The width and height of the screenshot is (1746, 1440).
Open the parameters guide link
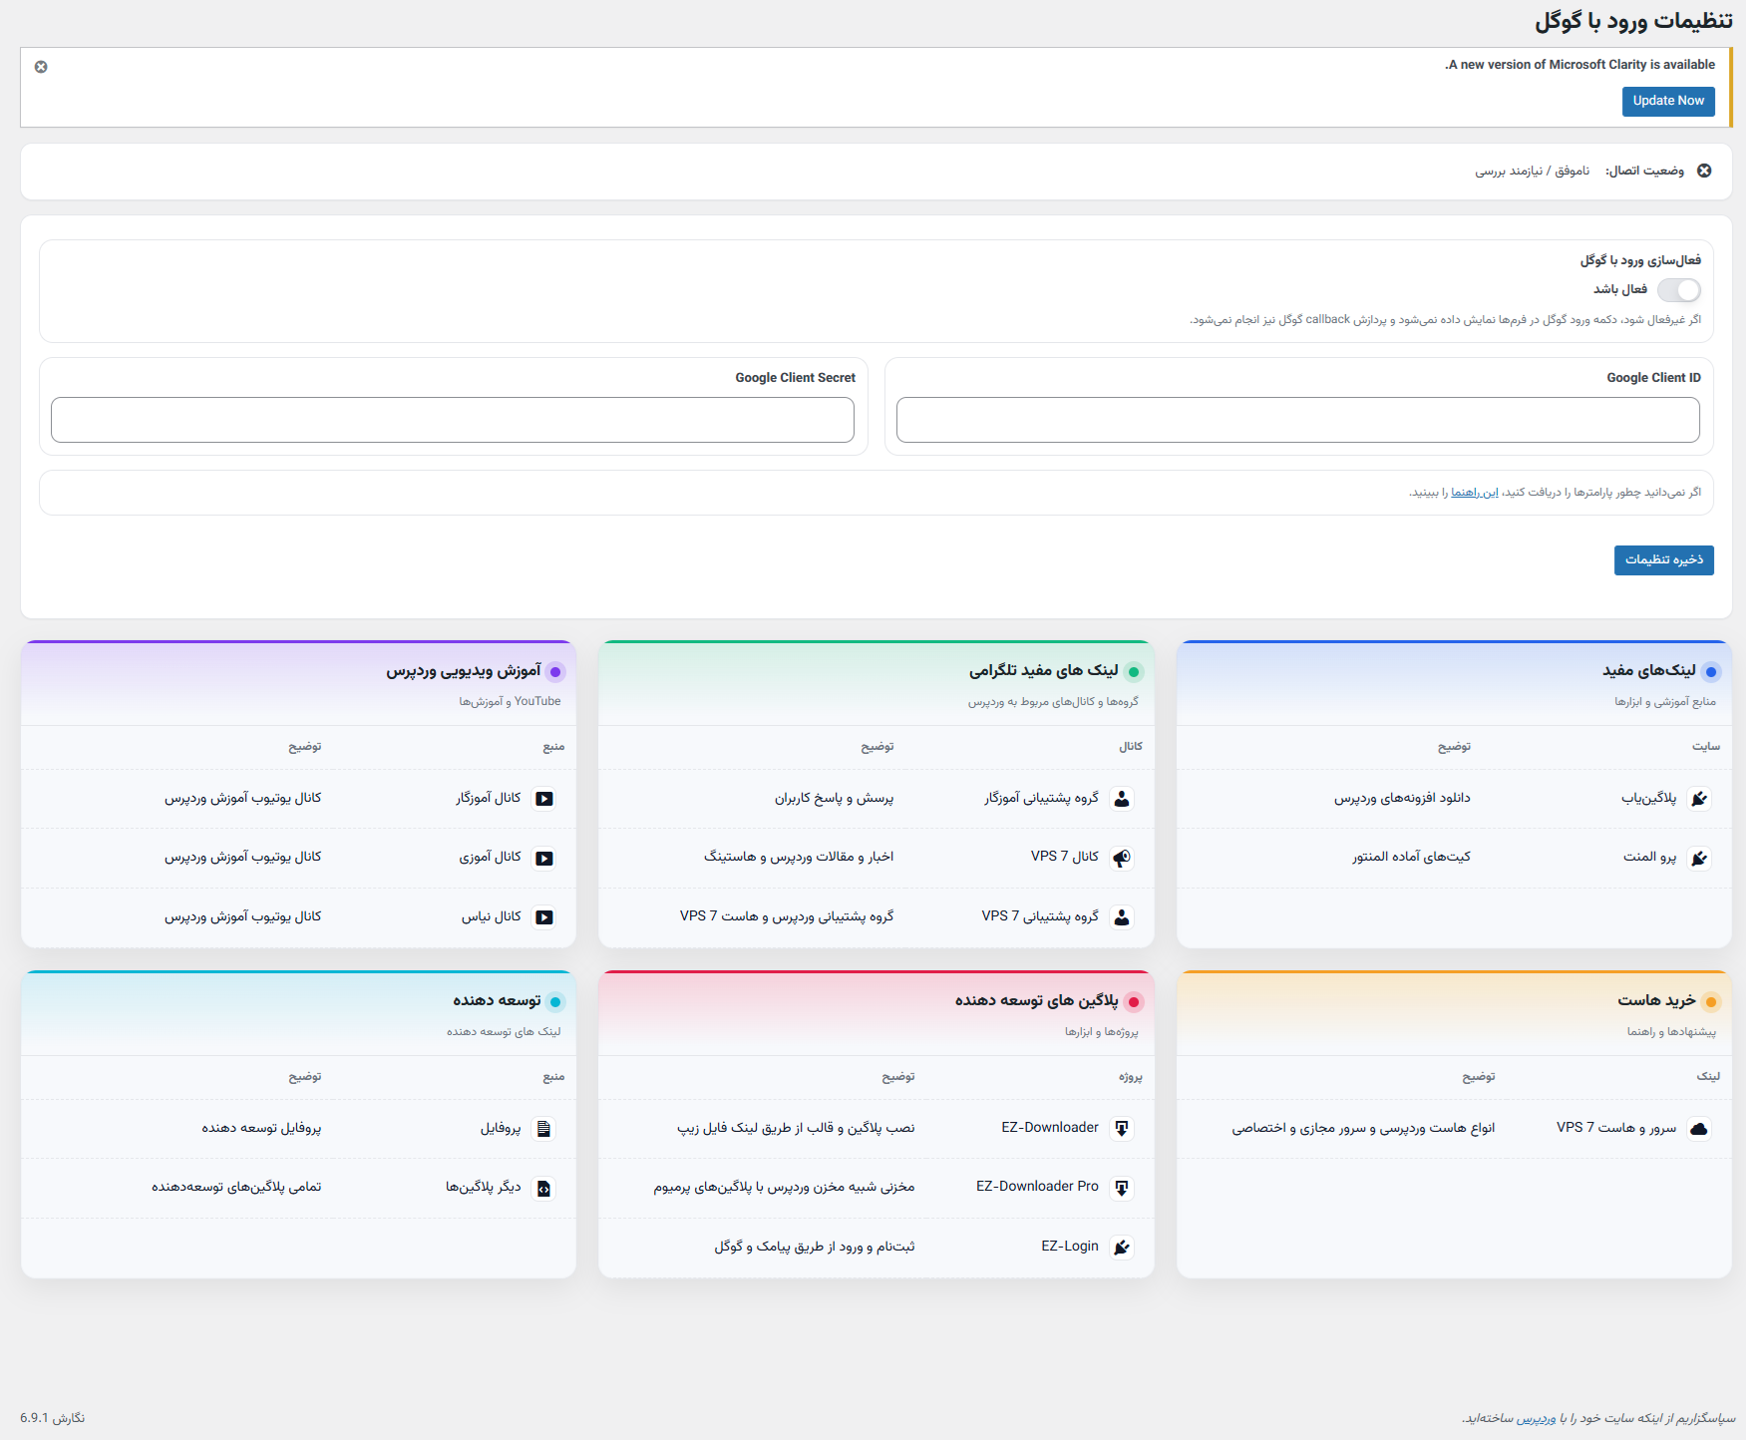click(1474, 493)
